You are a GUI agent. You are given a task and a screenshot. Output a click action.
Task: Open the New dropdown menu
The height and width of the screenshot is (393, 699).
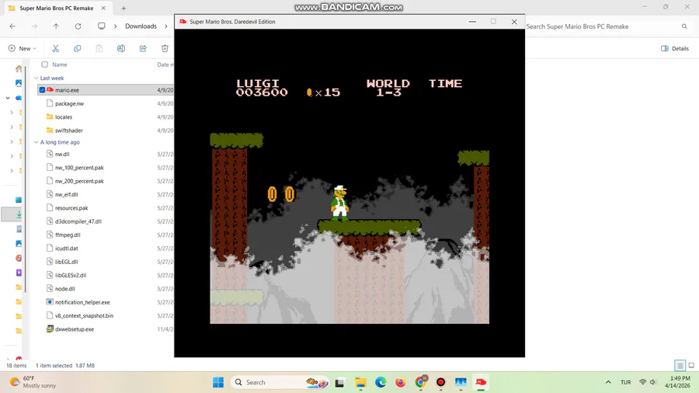pyautogui.click(x=22, y=48)
